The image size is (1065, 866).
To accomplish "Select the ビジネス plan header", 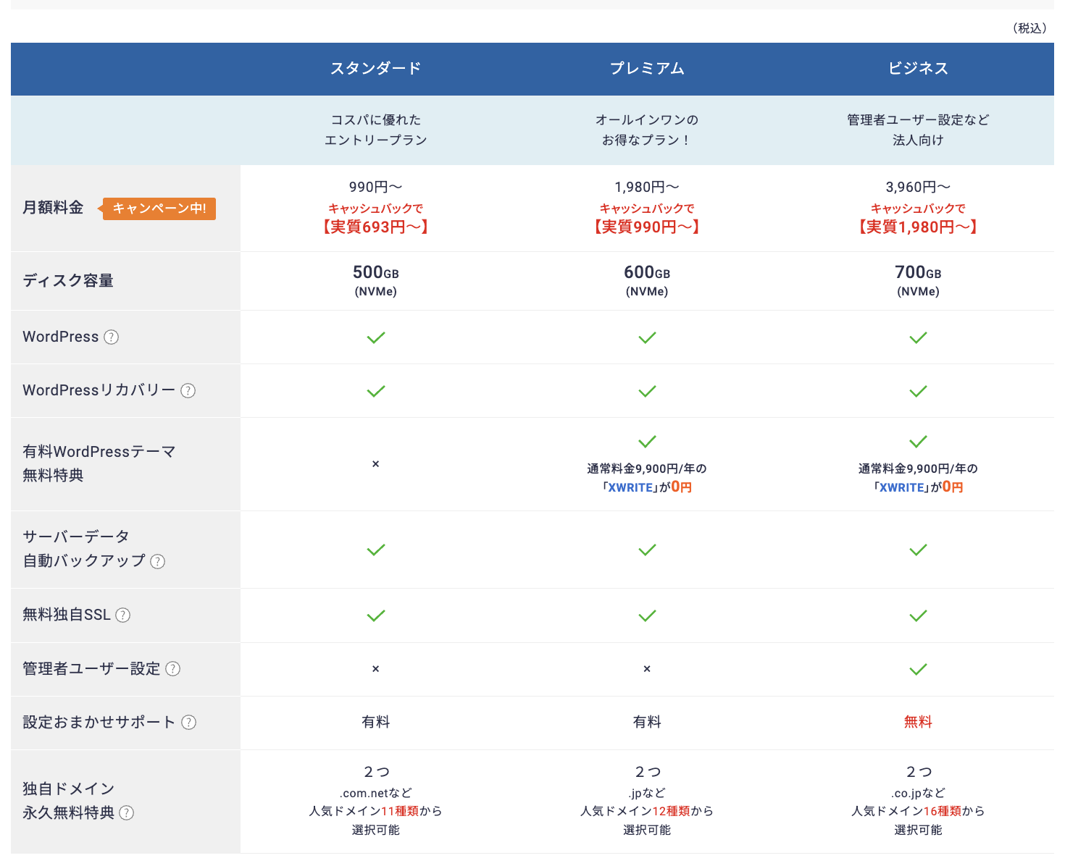I will [x=918, y=69].
